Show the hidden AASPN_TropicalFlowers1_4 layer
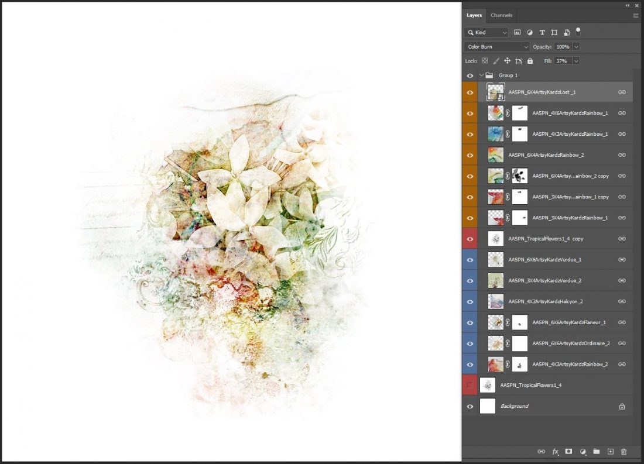The image size is (644, 464). (470, 386)
